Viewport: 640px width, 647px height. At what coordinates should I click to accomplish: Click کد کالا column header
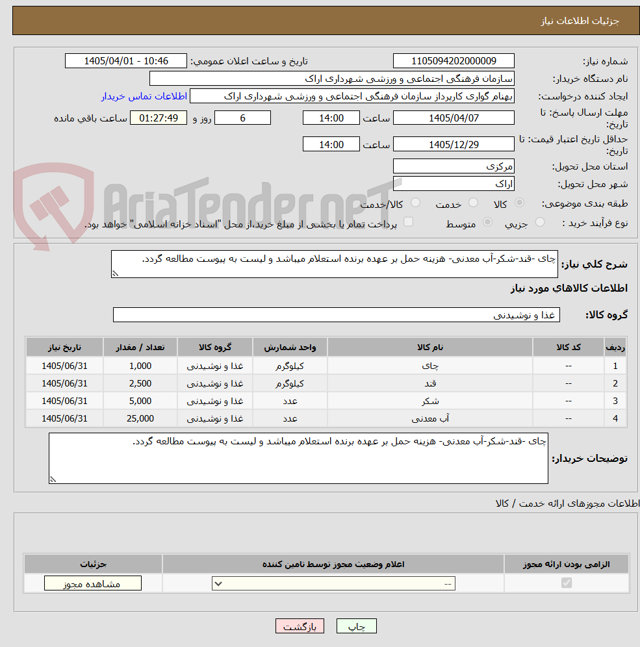568,347
